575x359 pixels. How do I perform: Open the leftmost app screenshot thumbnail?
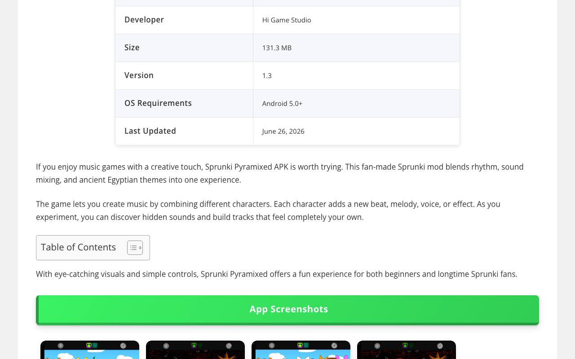90,350
